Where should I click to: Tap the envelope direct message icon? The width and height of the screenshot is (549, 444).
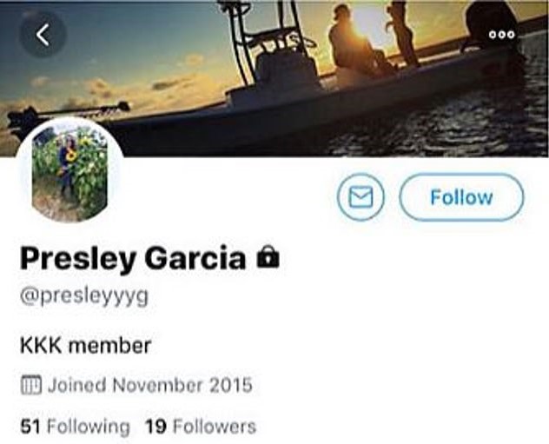360,197
